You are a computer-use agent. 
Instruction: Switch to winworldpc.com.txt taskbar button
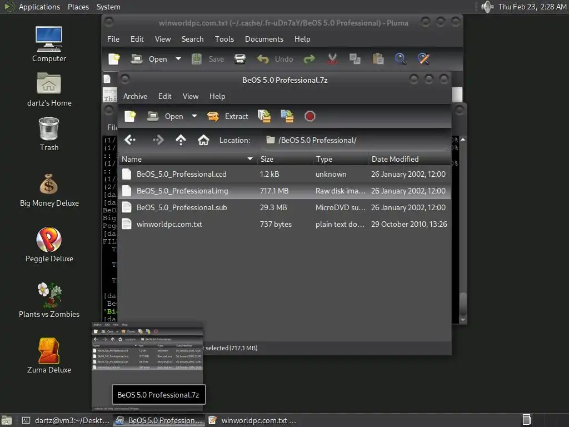252,420
